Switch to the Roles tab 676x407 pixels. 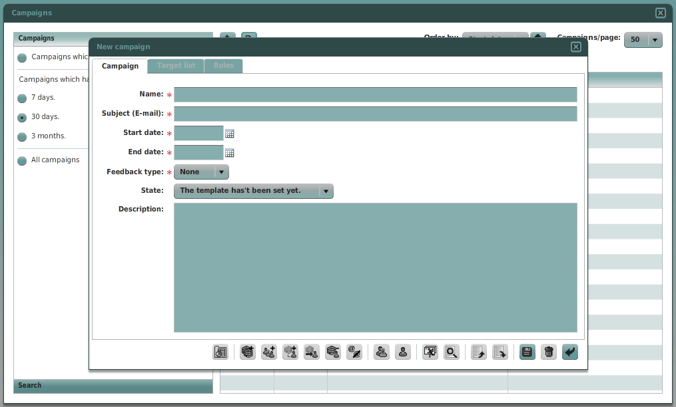(223, 66)
